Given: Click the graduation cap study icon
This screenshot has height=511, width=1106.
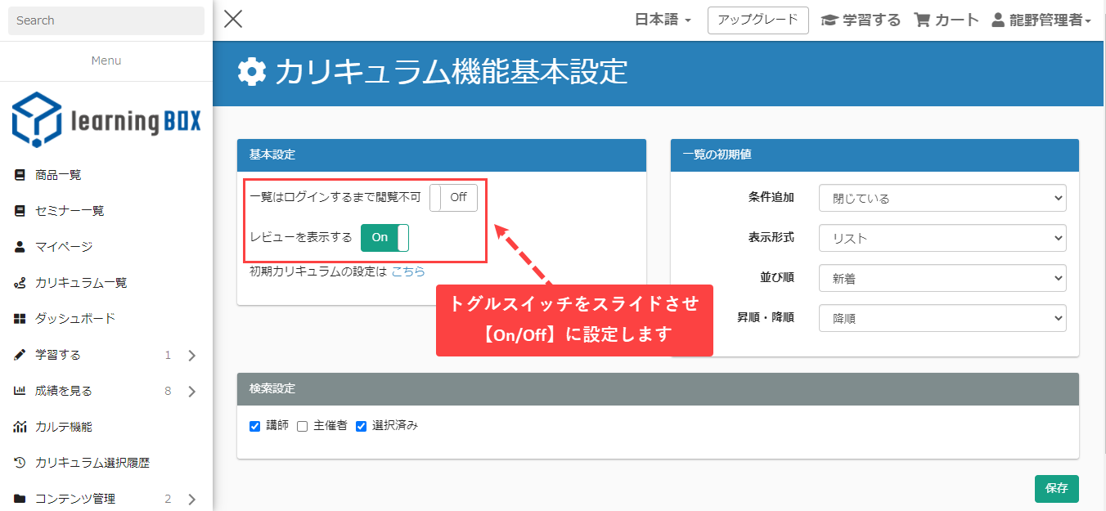Looking at the screenshot, I should 829,20.
